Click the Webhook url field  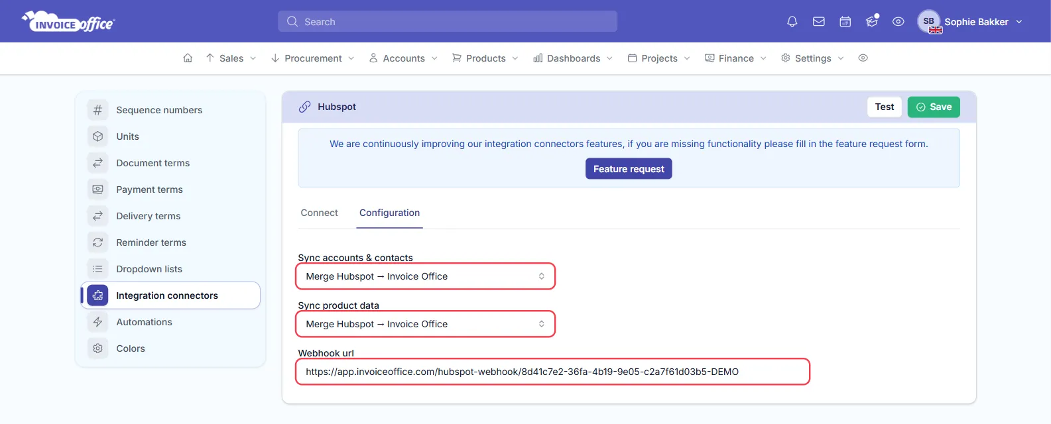552,372
